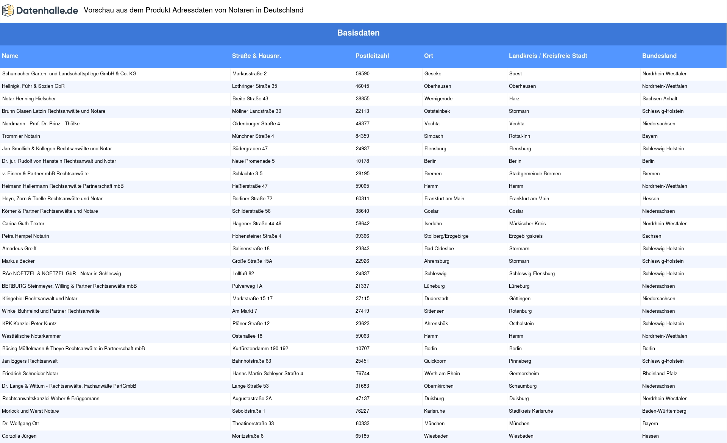This screenshot has width=727, height=443.
Task: Select the Schumacher Garten- und Landschaftspflege row name
Action: tap(69, 74)
